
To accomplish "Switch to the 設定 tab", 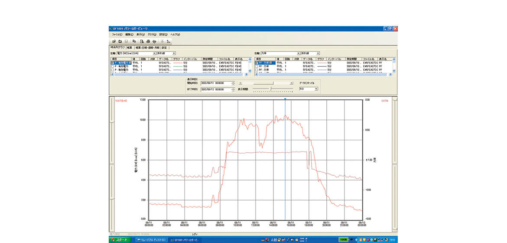I will (x=164, y=47).
